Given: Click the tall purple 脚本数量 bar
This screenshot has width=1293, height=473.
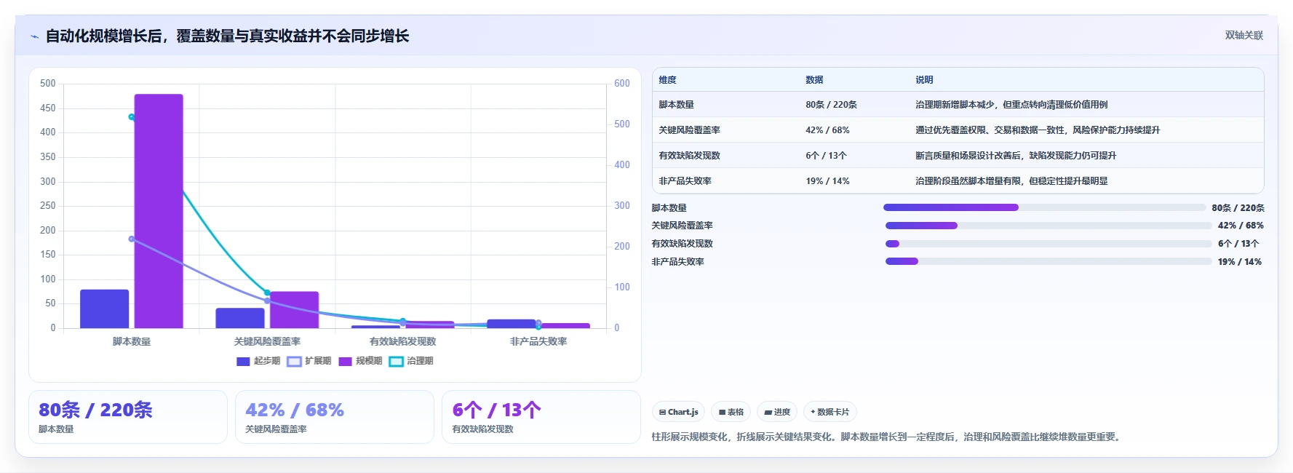Looking at the screenshot, I should [x=159, y=211].
